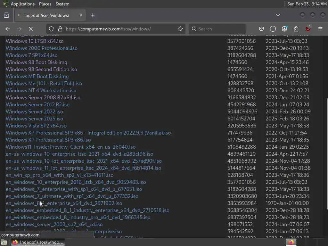Show desktop via bottom panel icon
The height and width of the screenshot is (246, 328).
[x=4, y=242]
